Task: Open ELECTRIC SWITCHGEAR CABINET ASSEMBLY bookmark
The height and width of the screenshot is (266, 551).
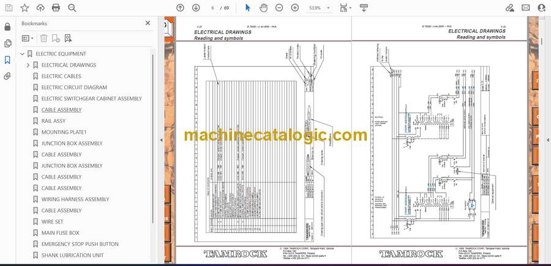Action: (x=91, y=98)
